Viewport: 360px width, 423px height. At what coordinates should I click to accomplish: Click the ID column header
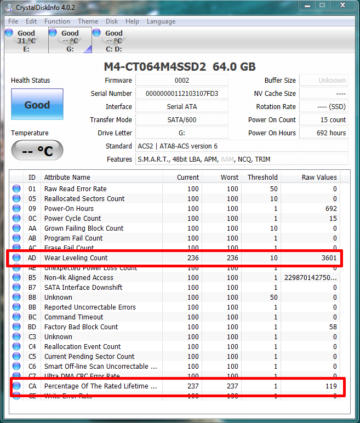point(32,177)
